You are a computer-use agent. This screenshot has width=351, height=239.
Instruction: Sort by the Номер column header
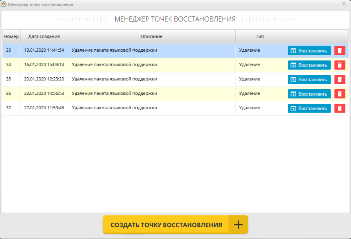(11, 36)
